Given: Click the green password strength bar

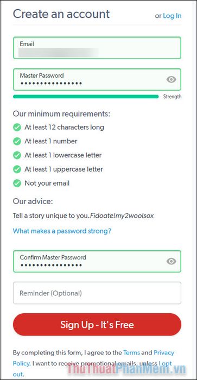Looking at the screenshot, I should (86, 97).
